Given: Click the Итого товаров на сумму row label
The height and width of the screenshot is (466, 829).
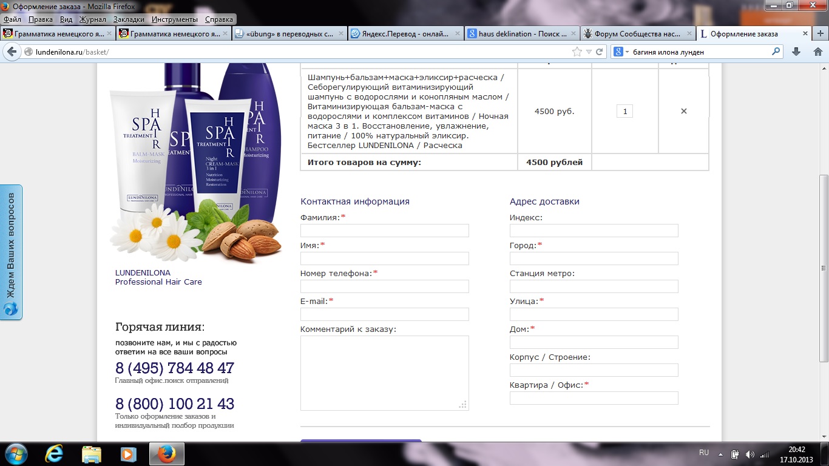Looking at the screenshot, I should (x=364, y=162).
